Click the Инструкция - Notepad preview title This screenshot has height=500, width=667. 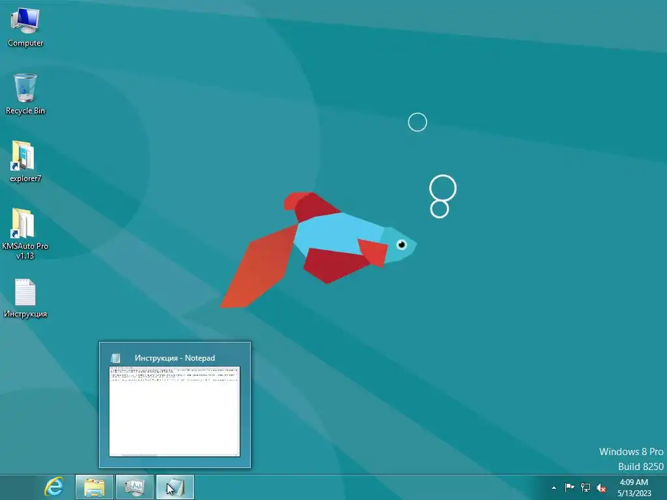pos(175,358)
